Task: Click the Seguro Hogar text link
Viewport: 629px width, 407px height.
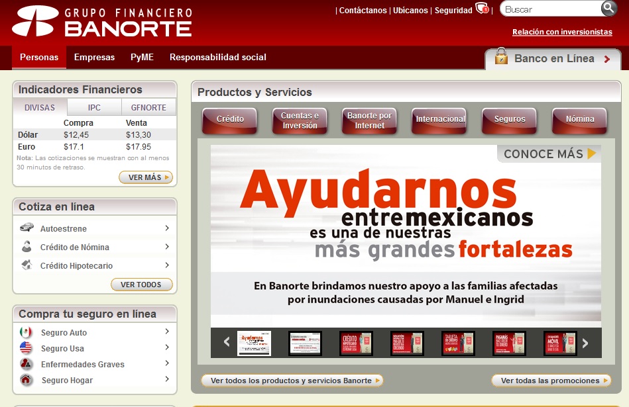Action: pos(67,380)
